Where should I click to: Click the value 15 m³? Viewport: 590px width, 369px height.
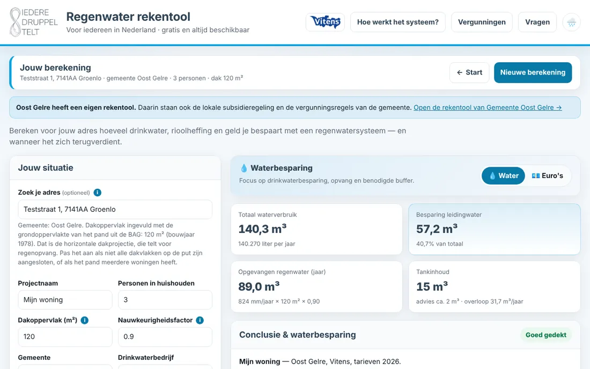(432, 286)
